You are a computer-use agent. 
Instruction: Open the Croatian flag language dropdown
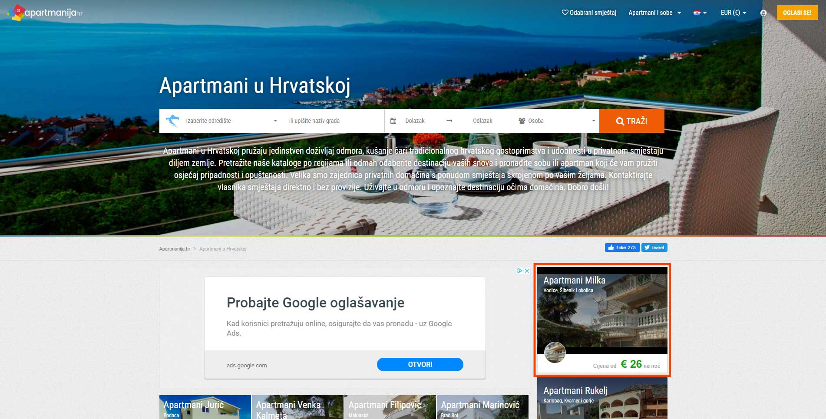tap(700, 13)
